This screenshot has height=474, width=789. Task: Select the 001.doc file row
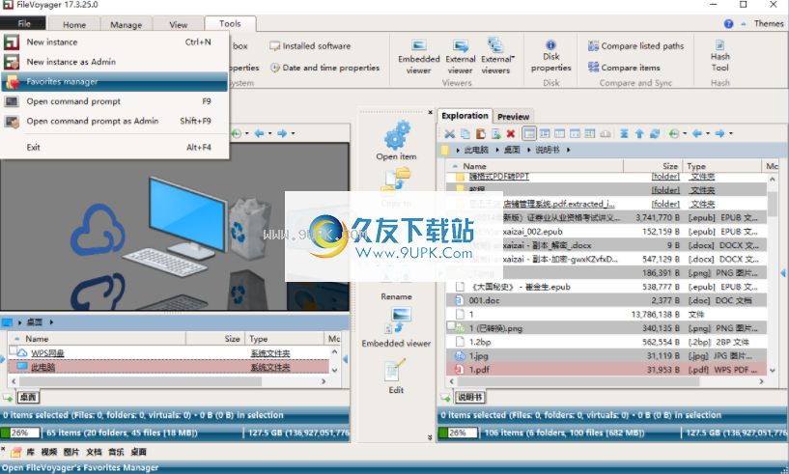[606, 300]
